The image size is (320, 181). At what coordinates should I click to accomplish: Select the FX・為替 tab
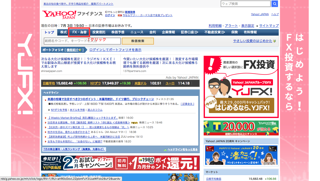[x=80, y=32]
